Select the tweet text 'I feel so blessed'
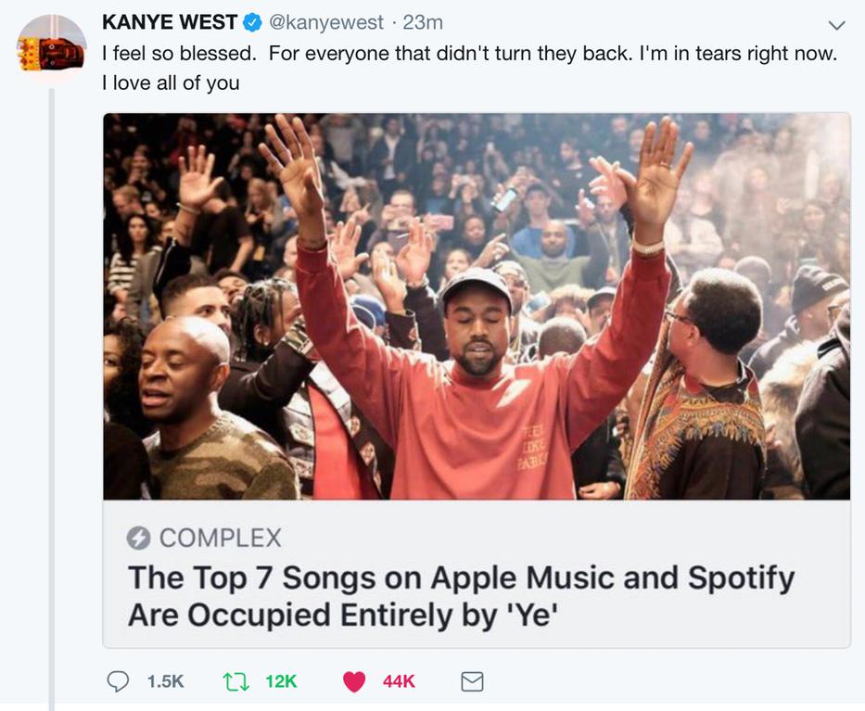Viewport: 865px width, 711px height. (179, 54)
